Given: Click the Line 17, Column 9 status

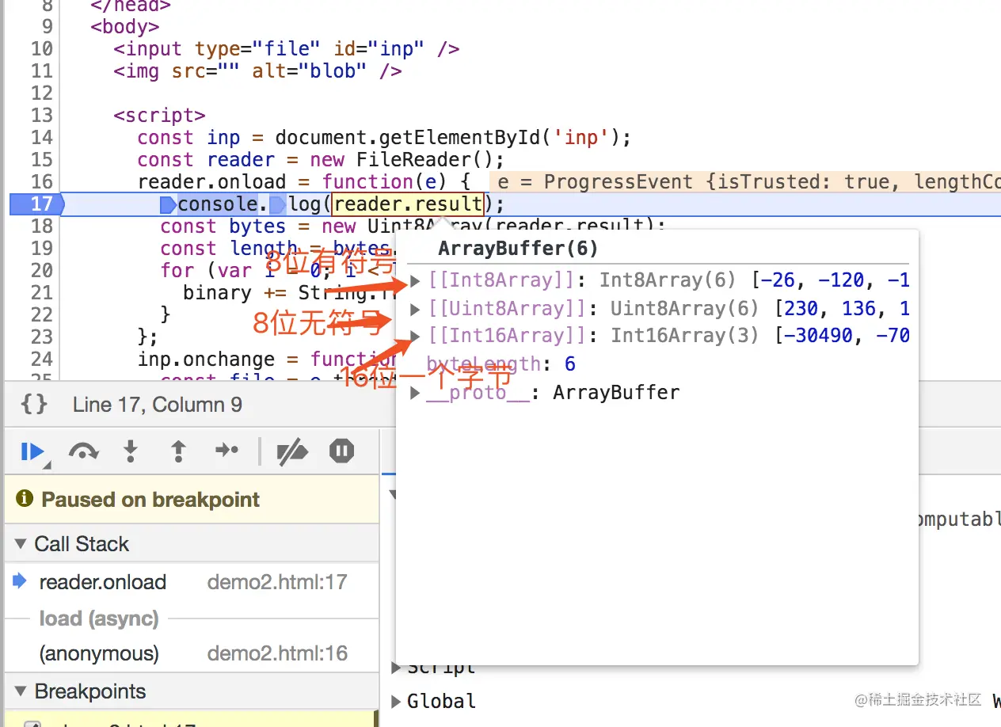Looking at the screenshot, I should coord(158,405).
